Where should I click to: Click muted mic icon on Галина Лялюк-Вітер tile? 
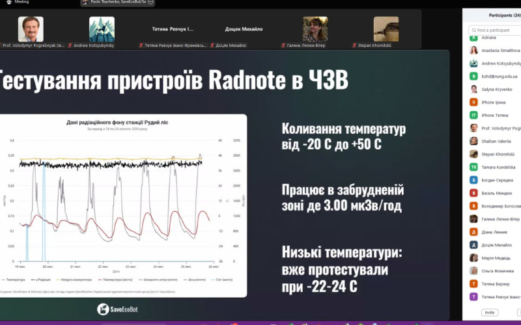click(283, 45)
